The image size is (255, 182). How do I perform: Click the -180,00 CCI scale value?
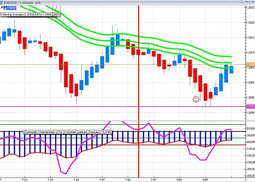pos(251,156)
